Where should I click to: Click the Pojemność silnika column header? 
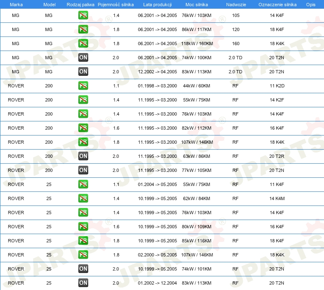coord(116,5)
